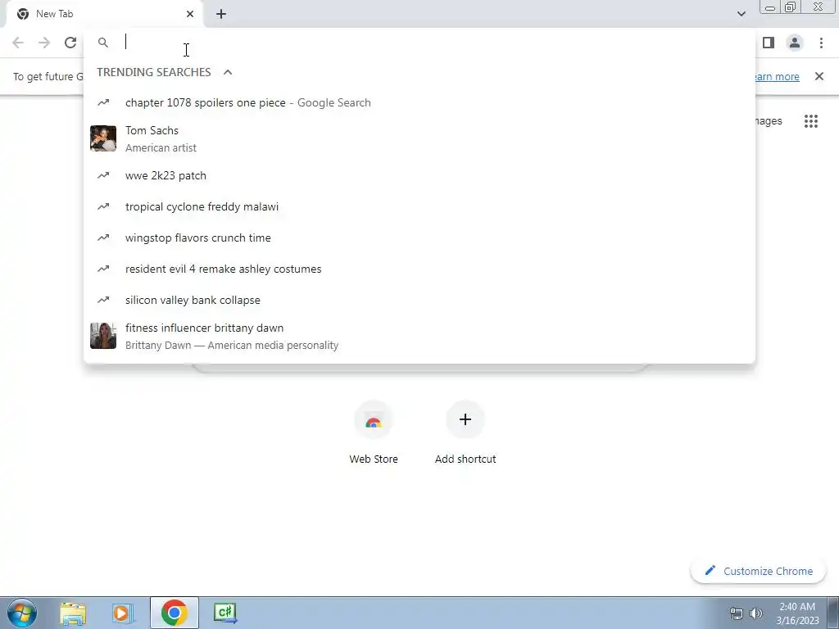Reload the page with the refresh icon
Viewport: 839px width, 629px height.
point(70,43)
